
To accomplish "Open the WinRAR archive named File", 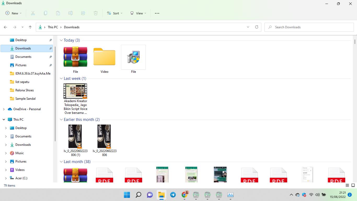I will click(x=75, y=57).
